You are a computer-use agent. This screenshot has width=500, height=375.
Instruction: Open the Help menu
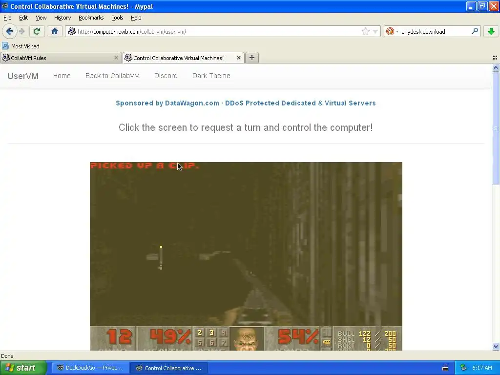(136, 18)
